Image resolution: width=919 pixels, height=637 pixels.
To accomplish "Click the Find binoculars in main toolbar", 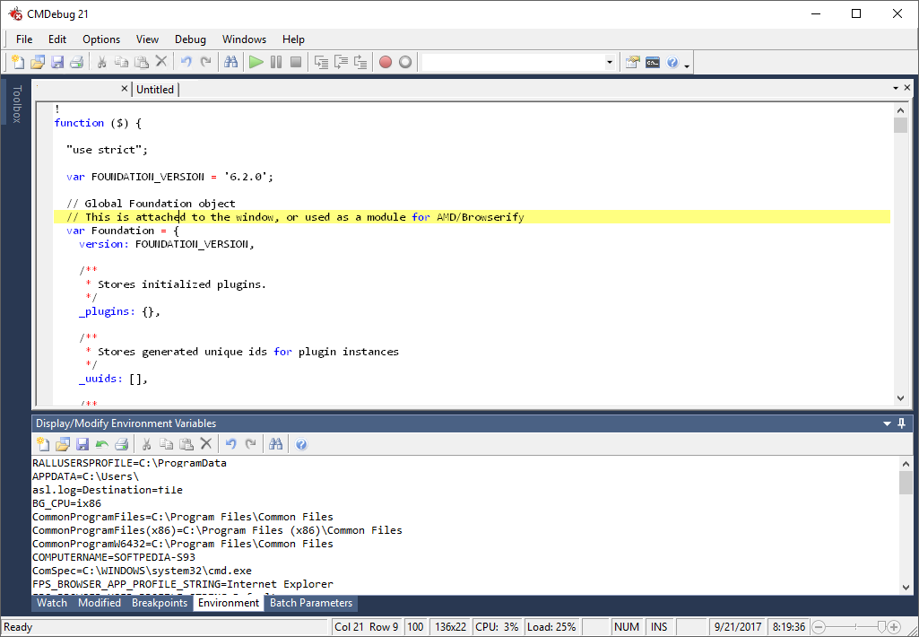I will (230, 62).
